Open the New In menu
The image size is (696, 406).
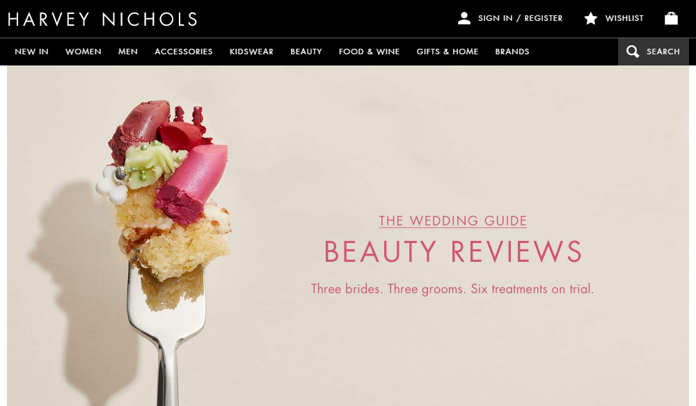(x=31, y=52)
